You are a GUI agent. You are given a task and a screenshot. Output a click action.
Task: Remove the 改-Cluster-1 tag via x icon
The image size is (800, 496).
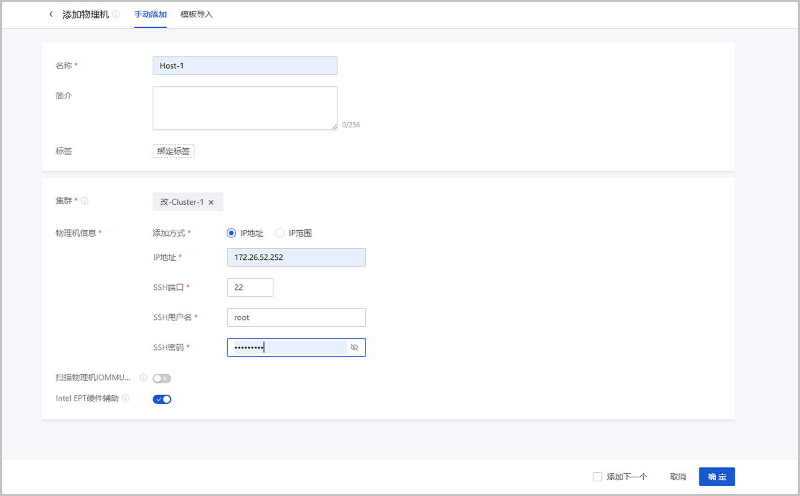211,202
